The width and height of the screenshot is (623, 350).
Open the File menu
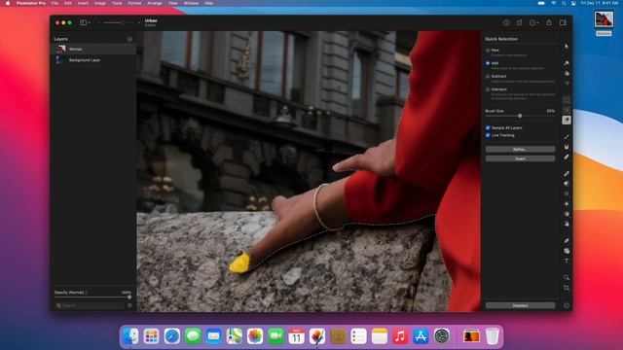[x=55, y=3]
